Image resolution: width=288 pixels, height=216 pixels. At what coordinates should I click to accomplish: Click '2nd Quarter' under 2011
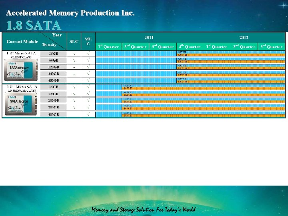point(135,47)
